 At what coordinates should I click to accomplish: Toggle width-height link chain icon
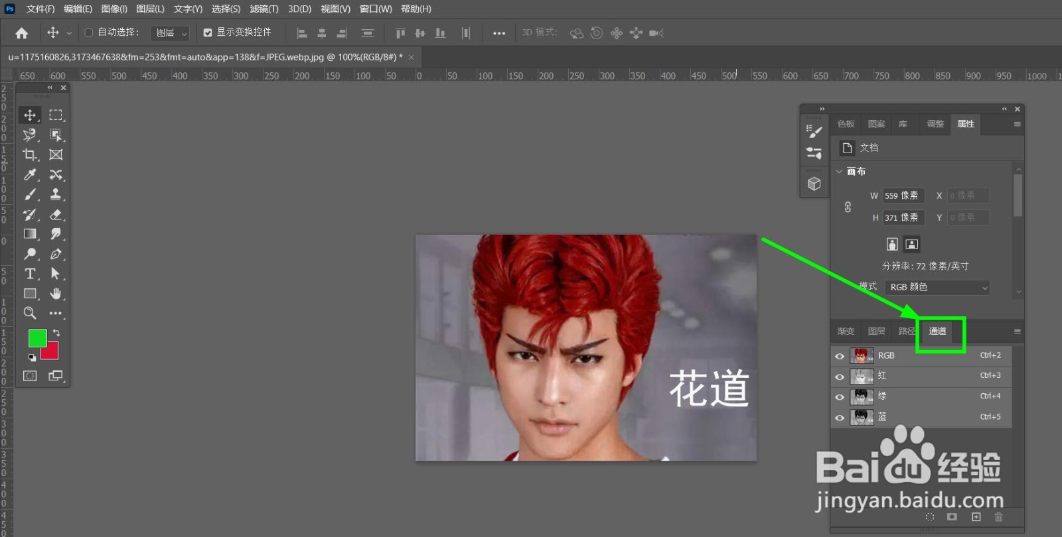pyautogui.click(x=848, y=207)
